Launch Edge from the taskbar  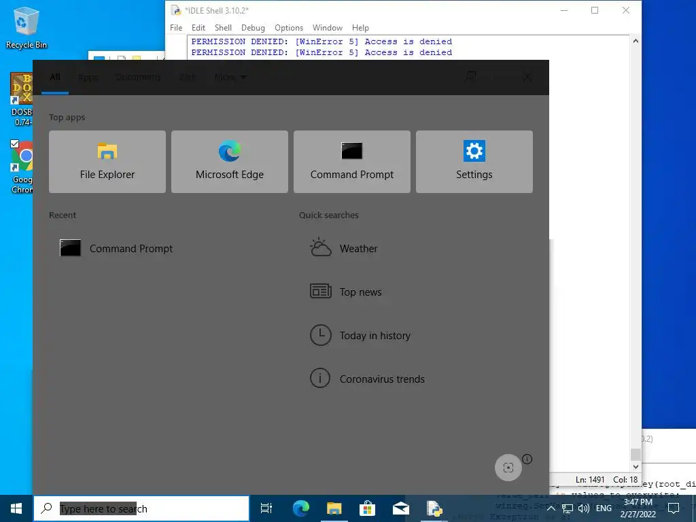pos(300,508)
